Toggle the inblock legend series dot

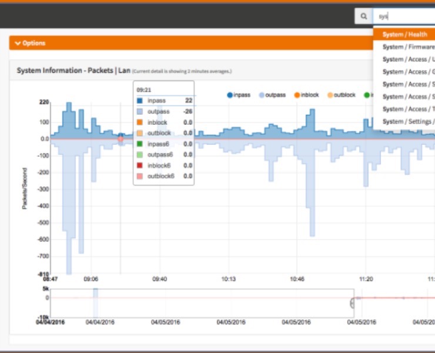coord(297,95)
